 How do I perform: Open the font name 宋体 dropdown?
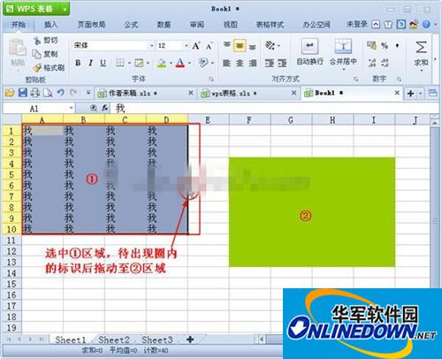pyautogui.click(x=152, y=46)
